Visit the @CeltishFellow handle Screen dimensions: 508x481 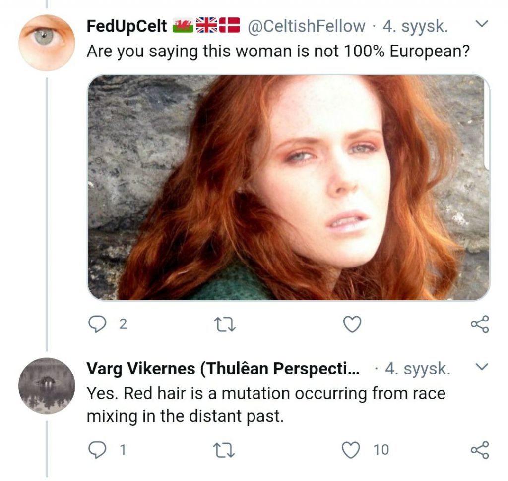(306, 26)
